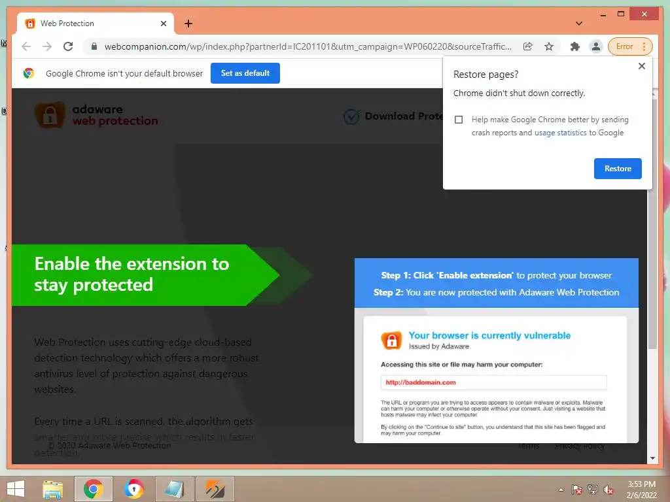
Task: Open the muted volume tray icon
Action: 608,490
